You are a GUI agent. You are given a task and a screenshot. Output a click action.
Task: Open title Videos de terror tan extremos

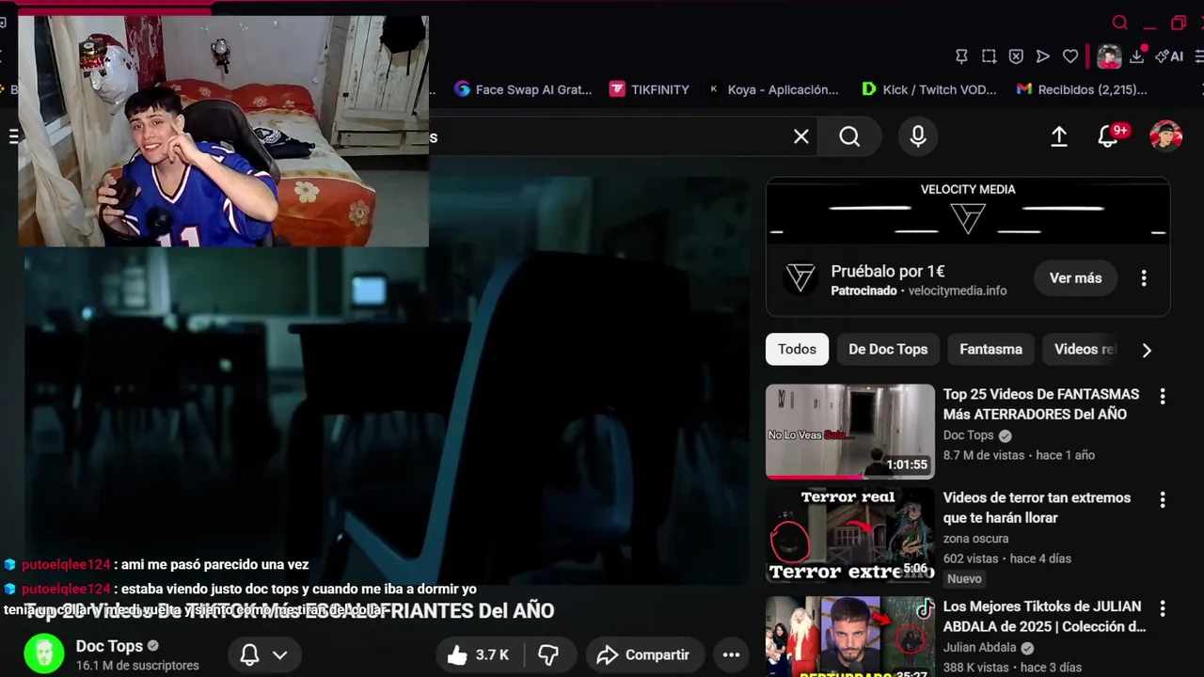(x=1037, y=508)
